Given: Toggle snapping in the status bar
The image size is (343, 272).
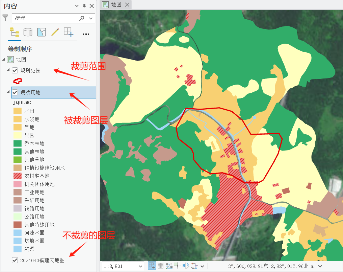Looking at the screenshot, I should pyautogui.click(x=152, y=266).
